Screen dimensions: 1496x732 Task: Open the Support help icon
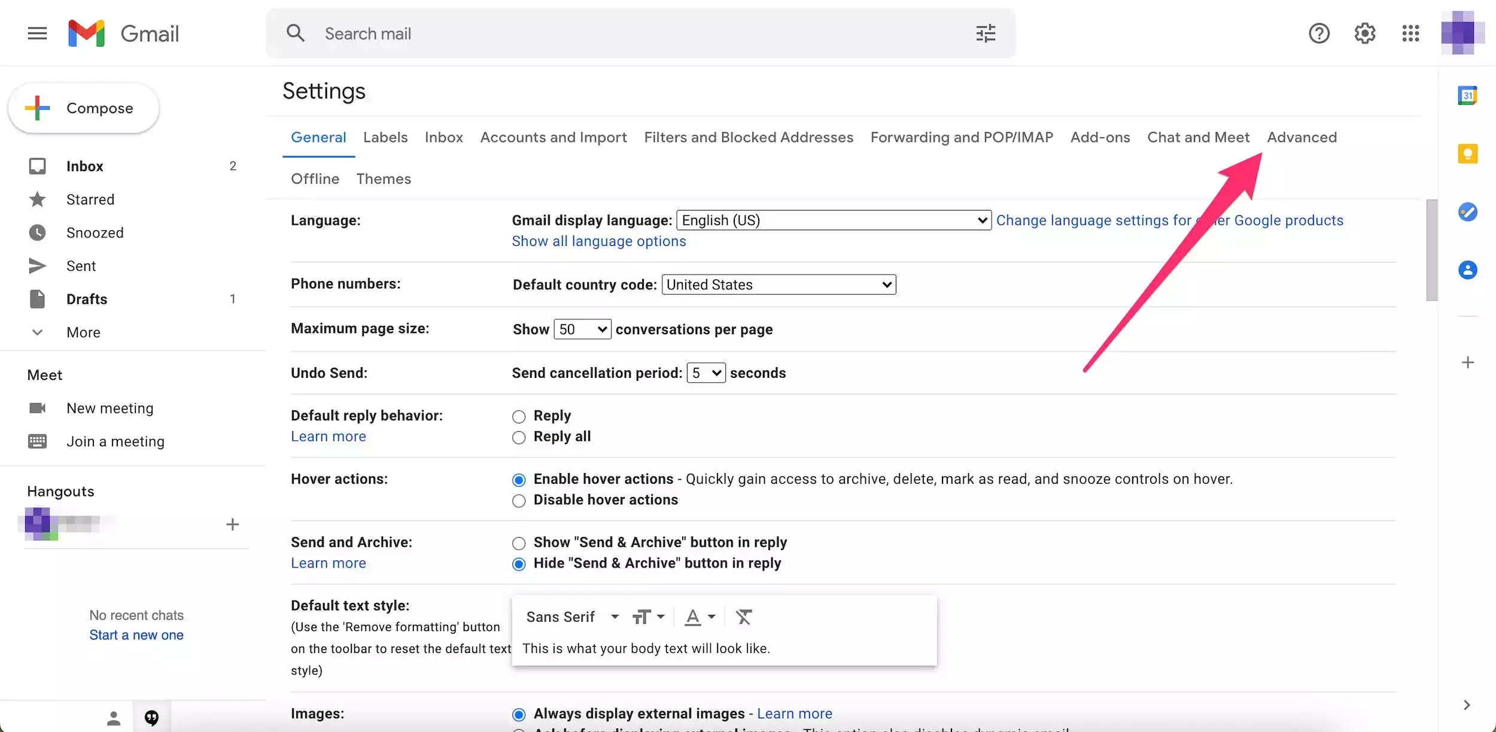pos(1319,33)
